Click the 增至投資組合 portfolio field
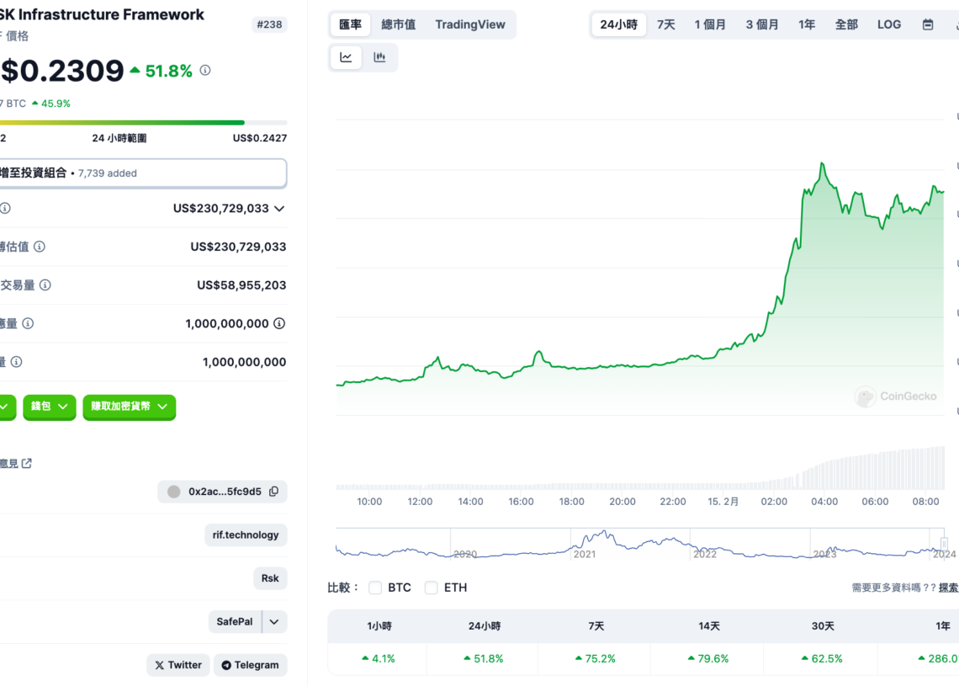This screenshot has width=959, height=686. tap(143, 173)
